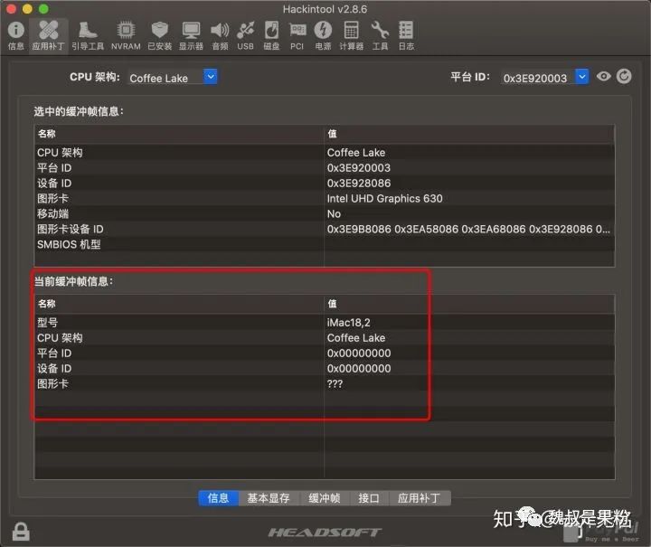The height and width of the screenshot is (547, 651).
Task: Open the 工具 (Tools) wrench icon
Action: 380,35
